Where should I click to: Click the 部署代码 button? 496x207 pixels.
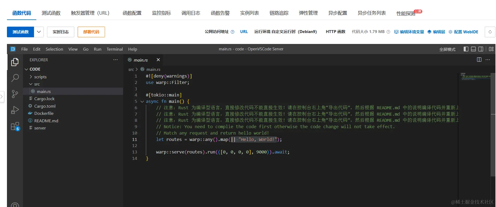point(91,32)
